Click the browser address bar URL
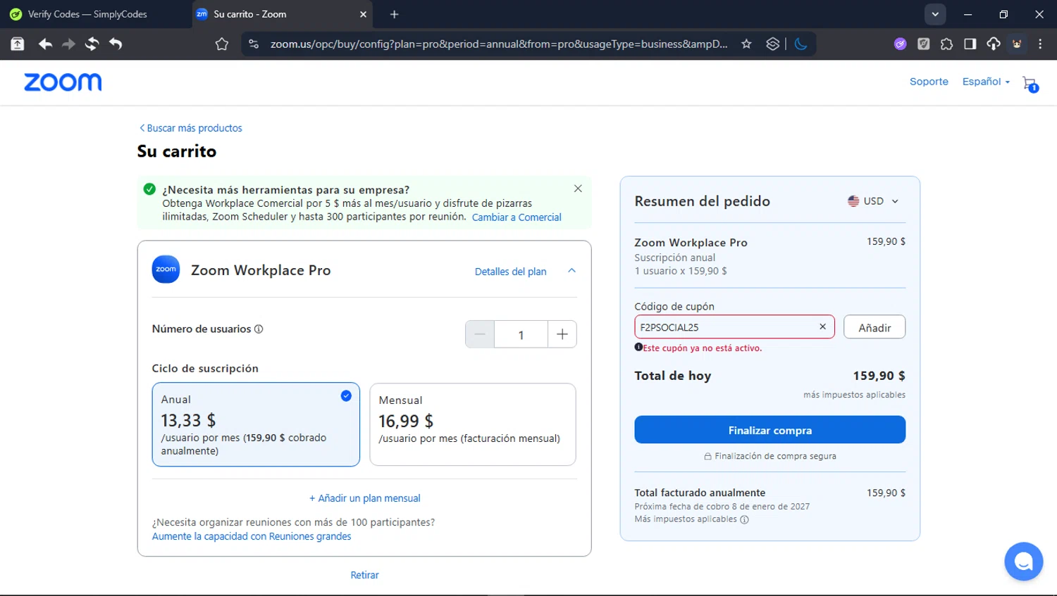This screenshot has width=1057, height=596. [499, 44]
